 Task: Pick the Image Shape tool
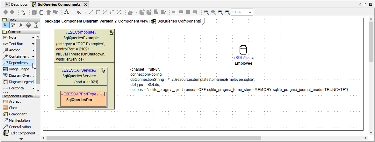coord(18,69)
